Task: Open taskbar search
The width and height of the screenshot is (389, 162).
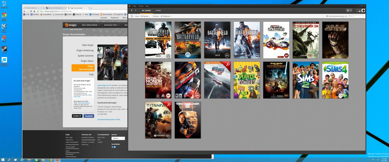Action: coord(9,160)
